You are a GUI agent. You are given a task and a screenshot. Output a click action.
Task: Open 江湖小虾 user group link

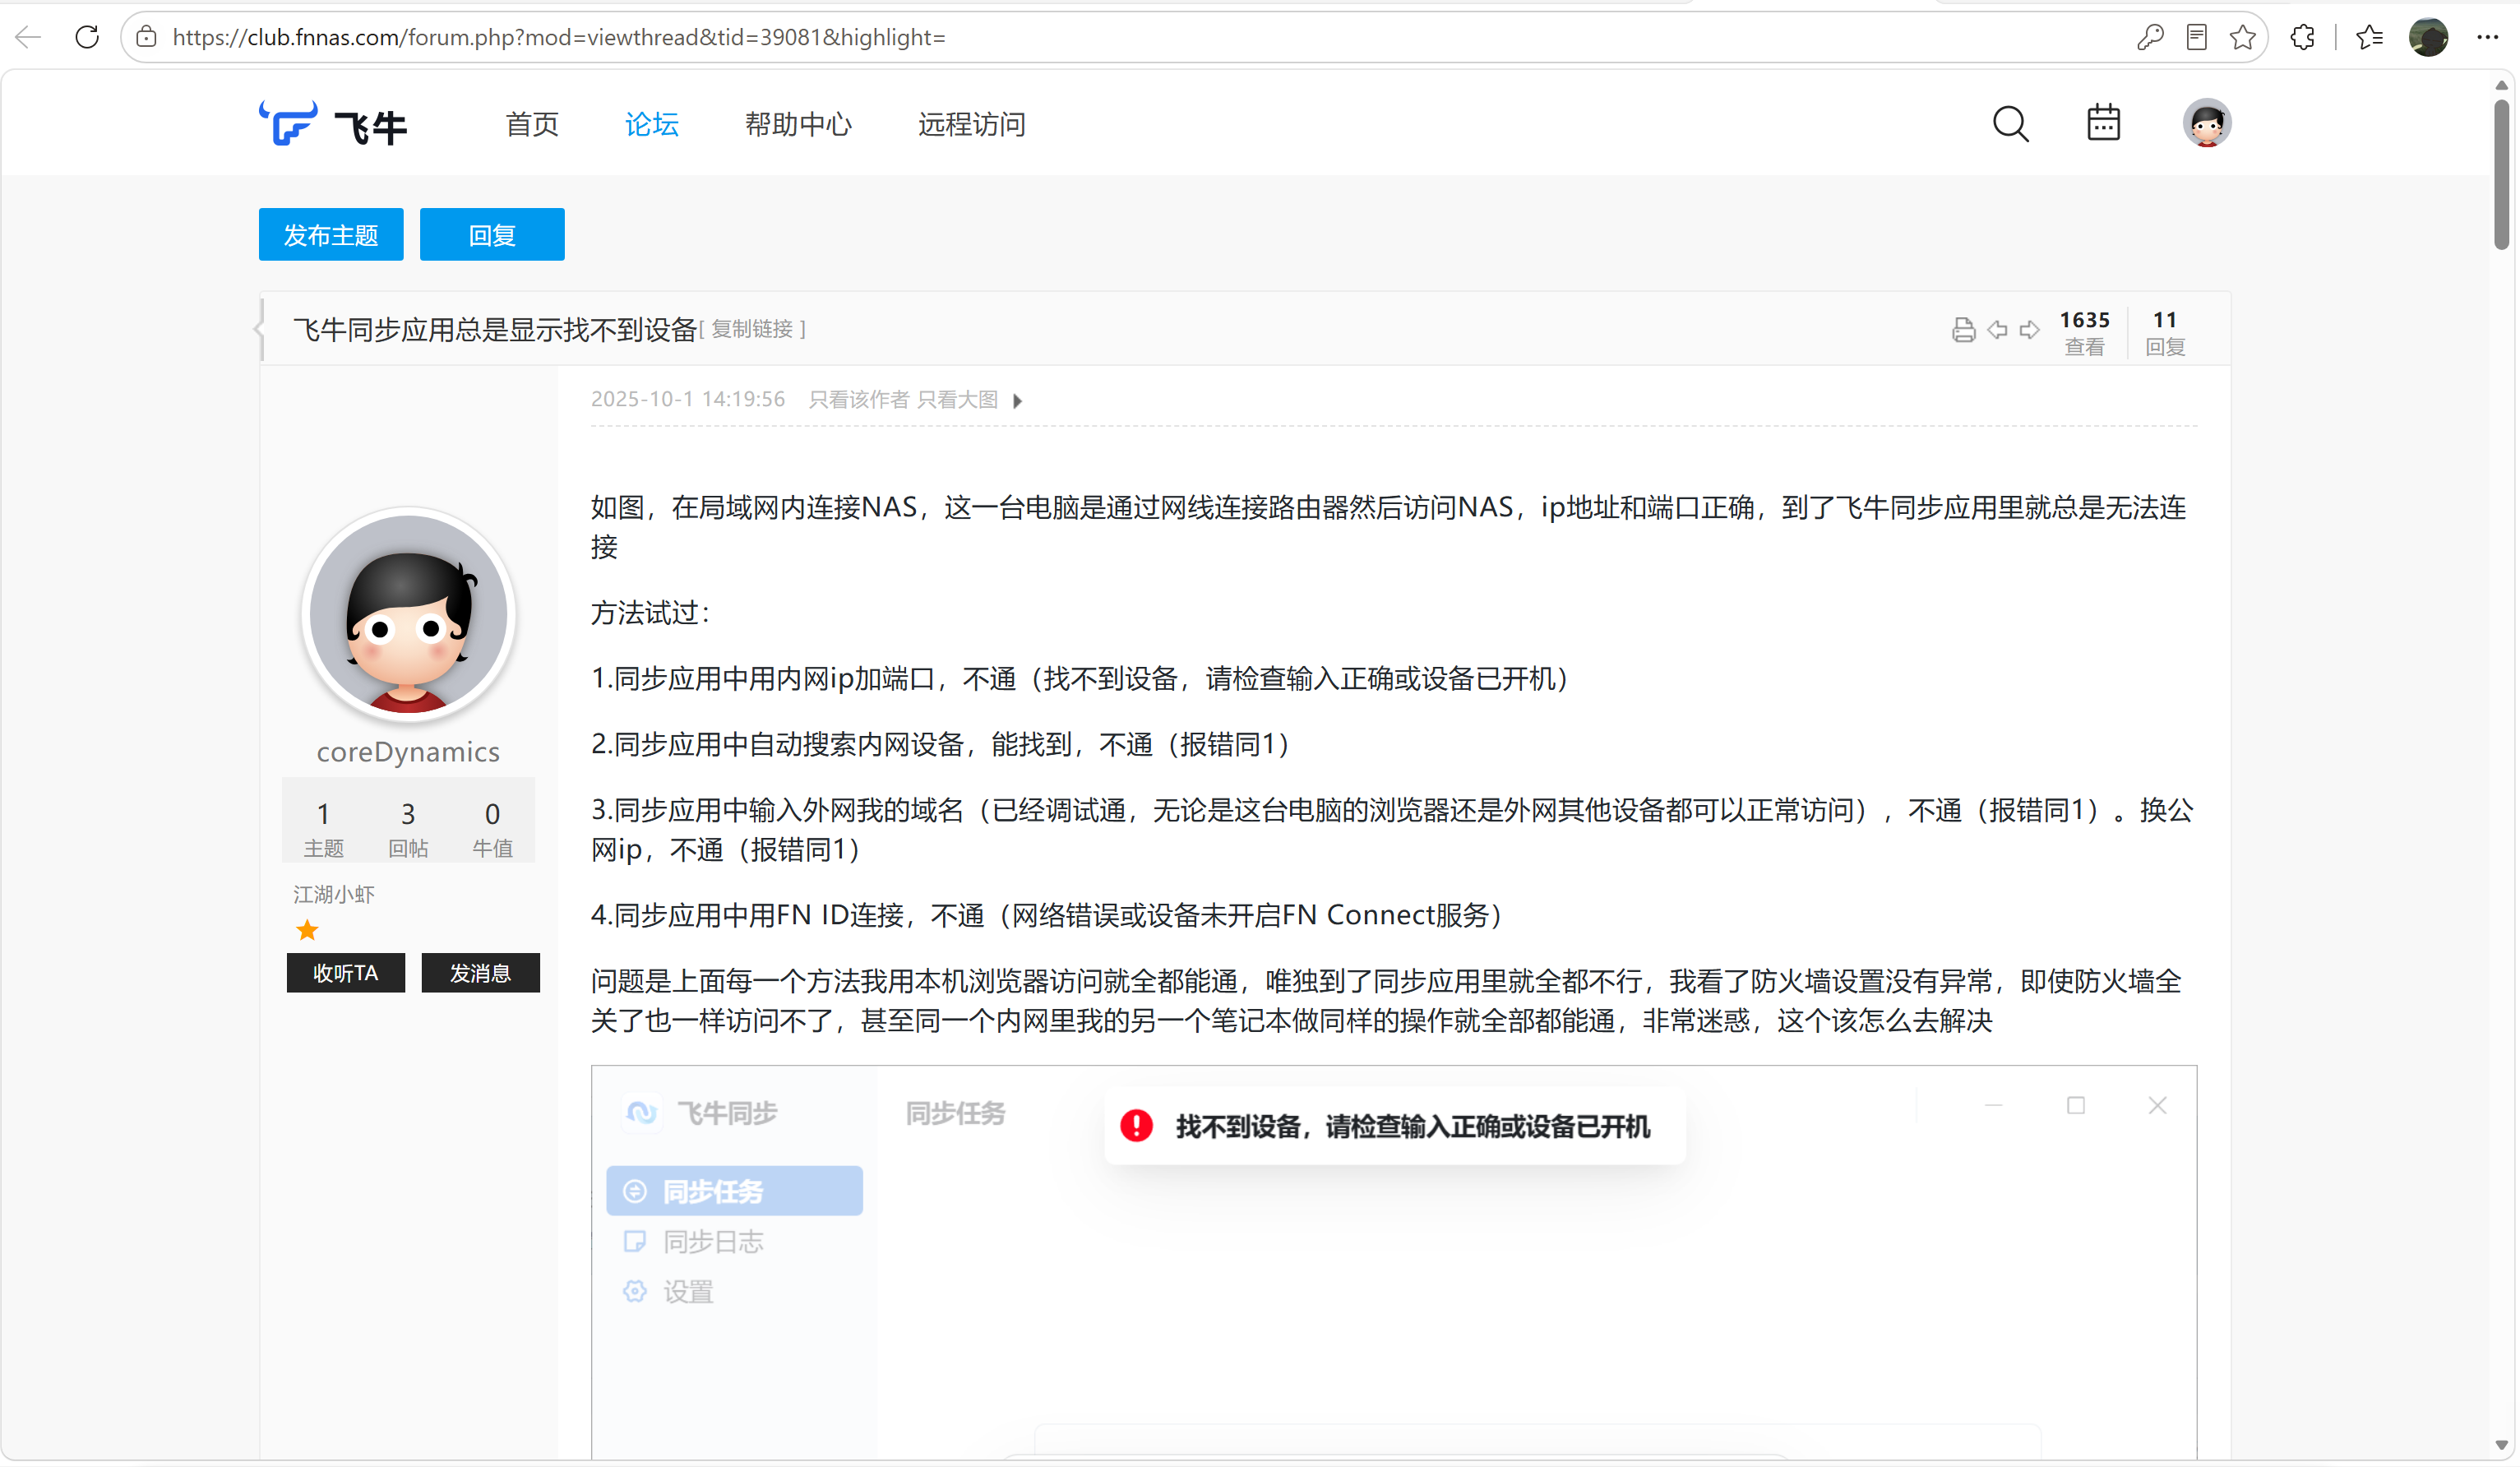coord(334,894)
